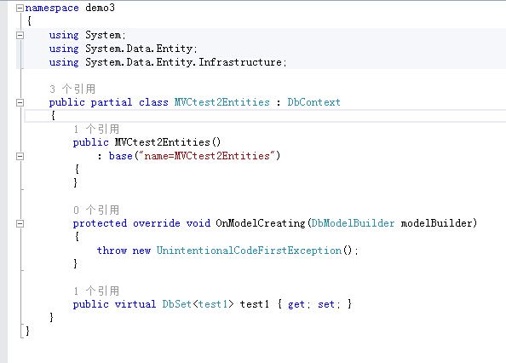Click the base keyword in constructor
506x363 pixels.
121,156
